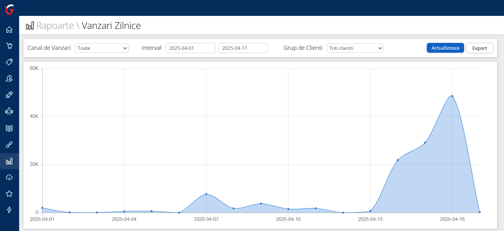Open the star favorites icon

(x=9, y=194)
